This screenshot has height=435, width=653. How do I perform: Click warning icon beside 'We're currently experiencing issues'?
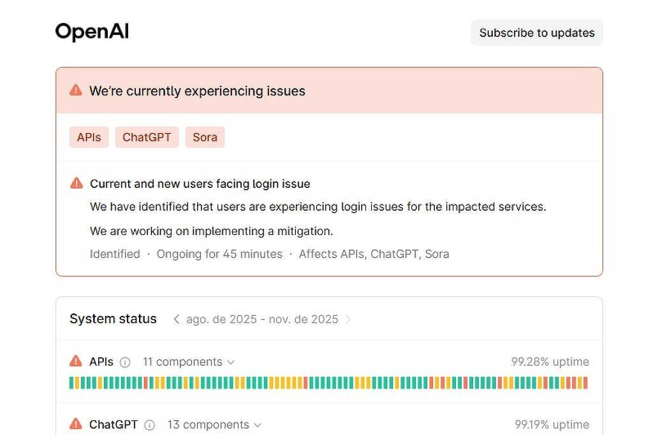tap(76, 90)
